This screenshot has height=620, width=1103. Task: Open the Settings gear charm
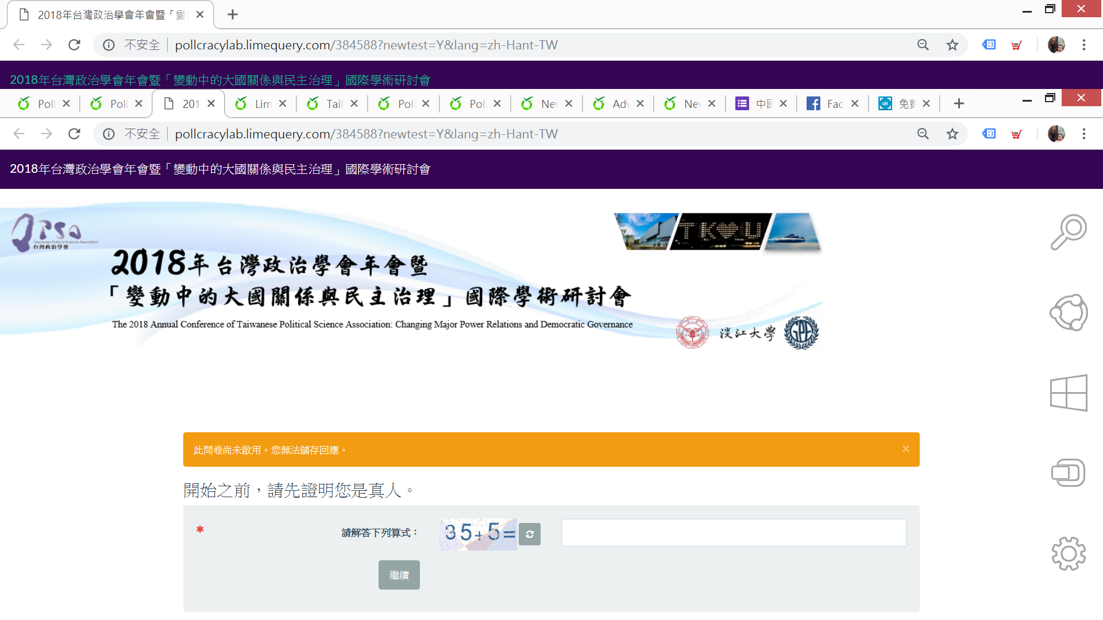coord(1068,553)
